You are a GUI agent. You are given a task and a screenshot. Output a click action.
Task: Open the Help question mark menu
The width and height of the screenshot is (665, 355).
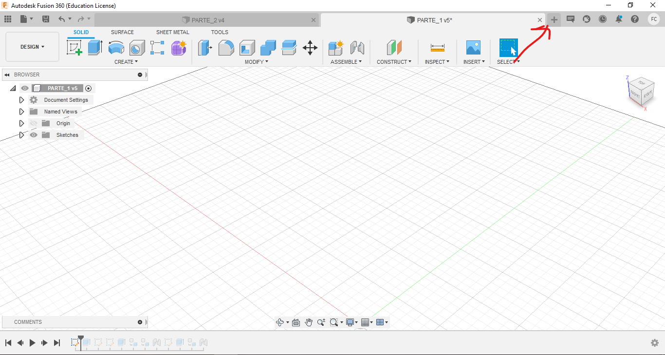pyautogui.click(x=635, y=19)
